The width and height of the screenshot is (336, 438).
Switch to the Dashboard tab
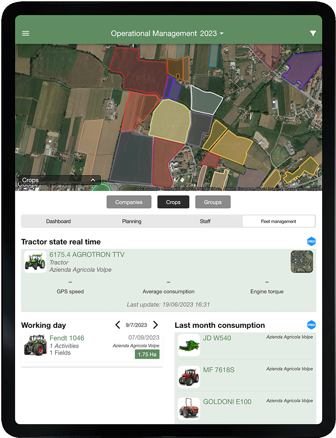coord(58,221)
